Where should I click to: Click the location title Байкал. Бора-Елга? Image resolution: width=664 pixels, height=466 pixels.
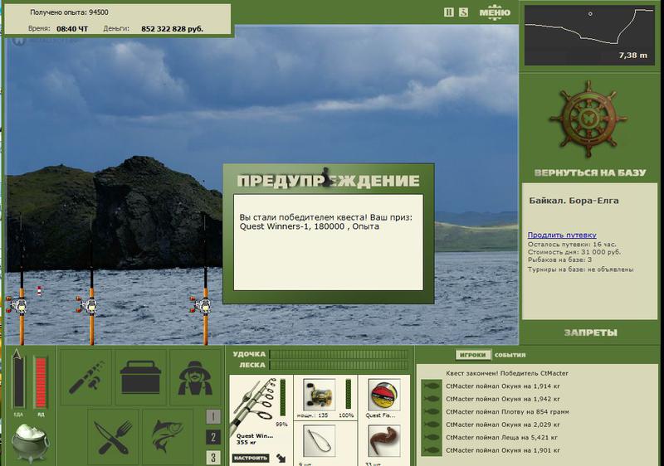574,201
